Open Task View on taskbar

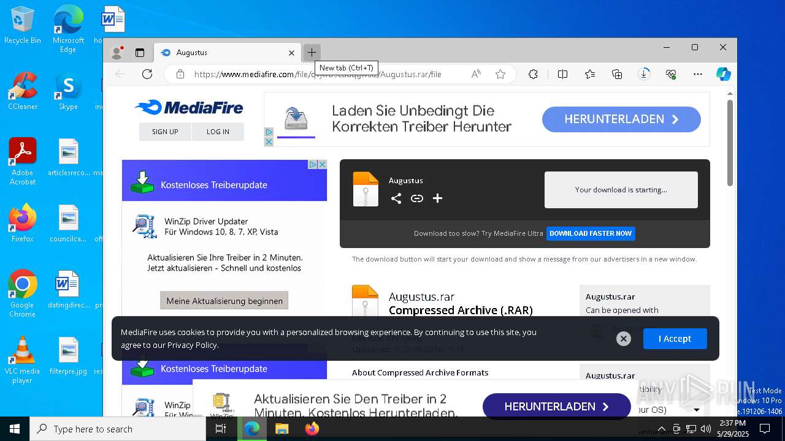221,429
